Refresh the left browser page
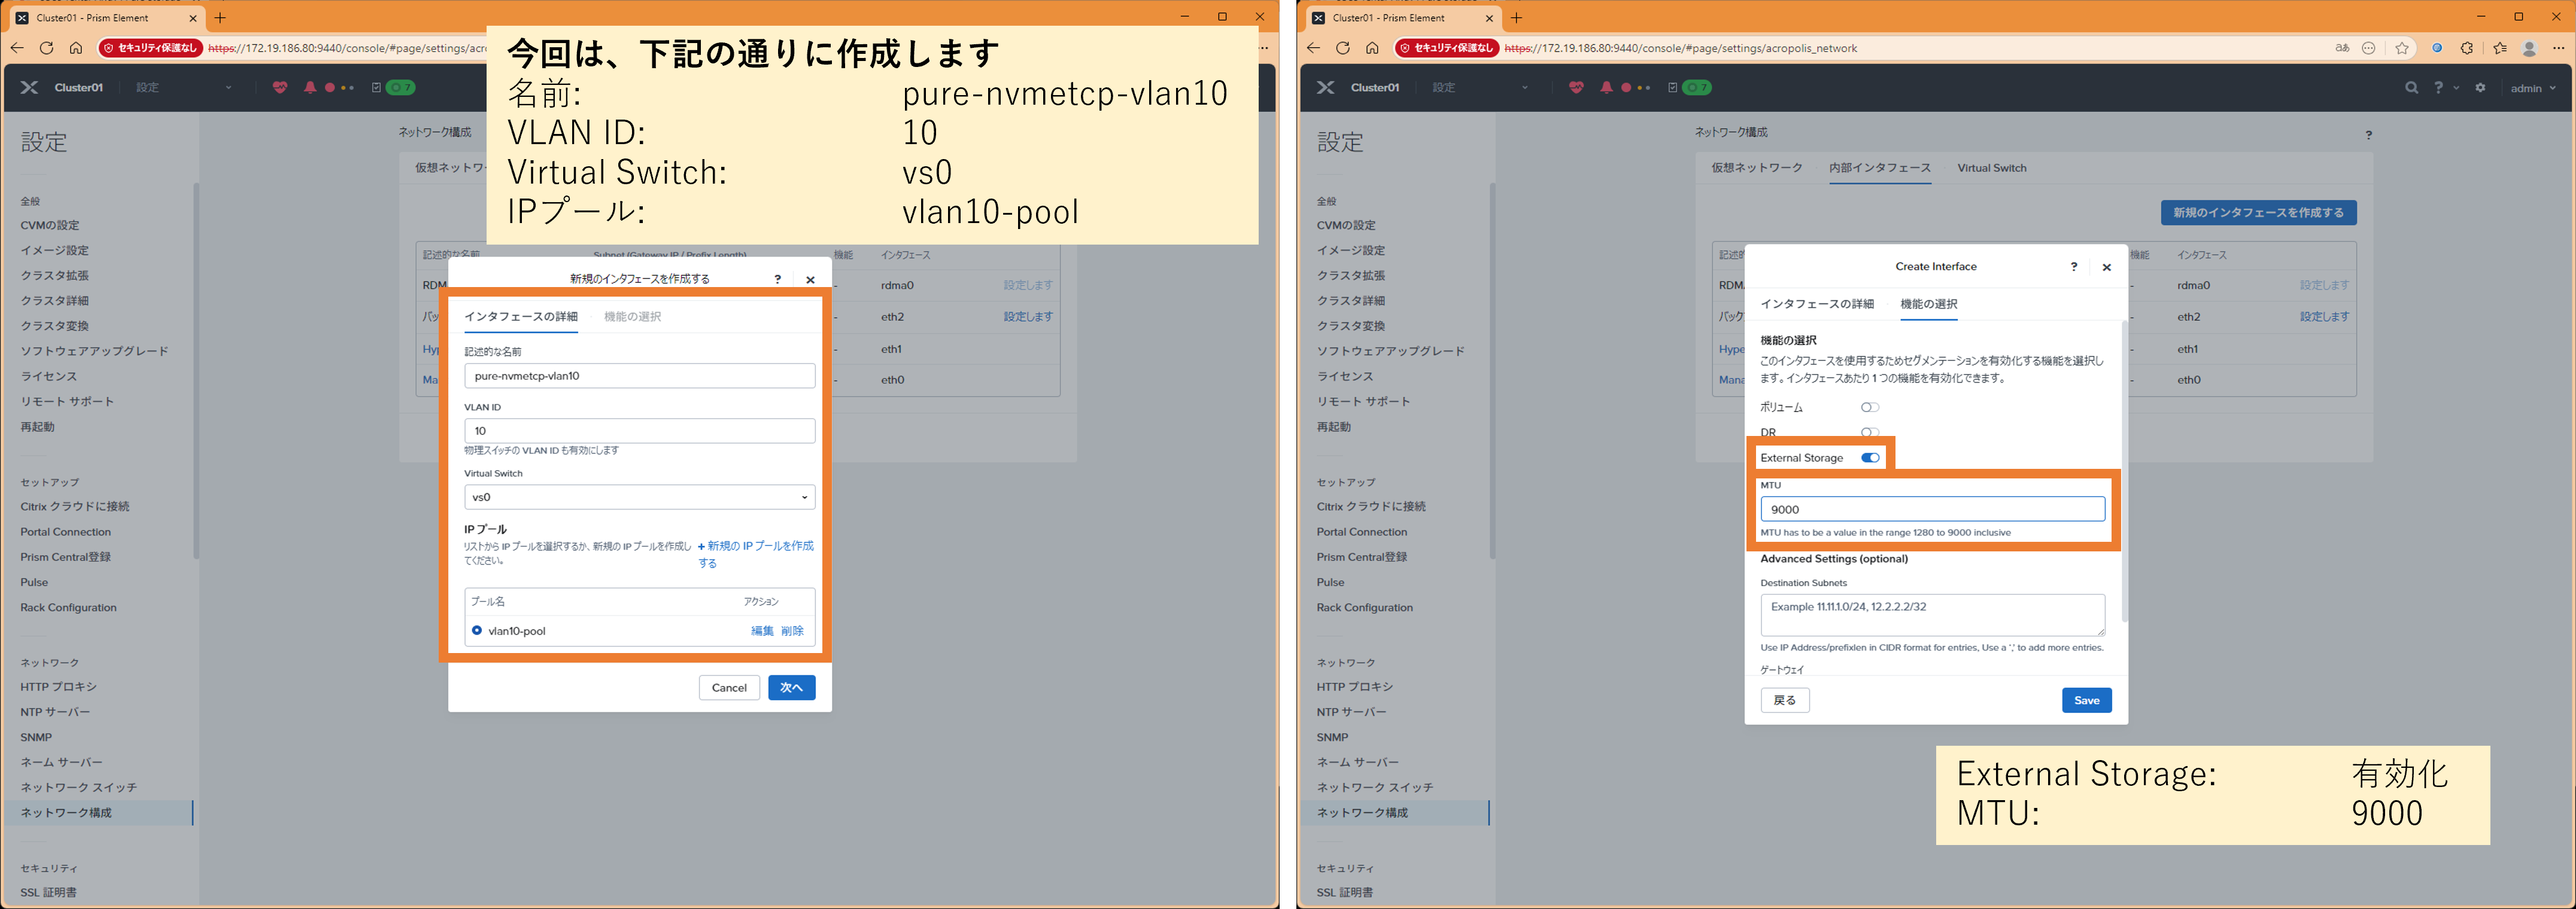Viewport: 2576px width, 909px height. pyautogui.click(x=46, y=48)
